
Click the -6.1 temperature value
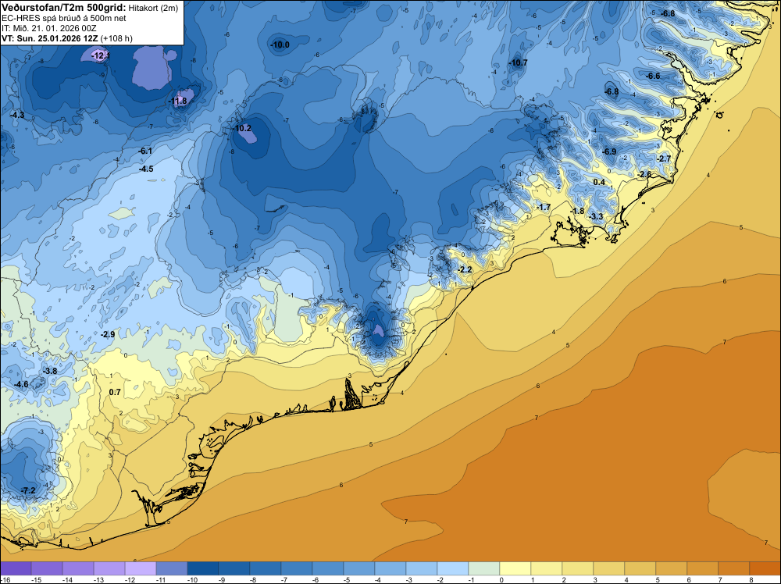pos(145,151)
